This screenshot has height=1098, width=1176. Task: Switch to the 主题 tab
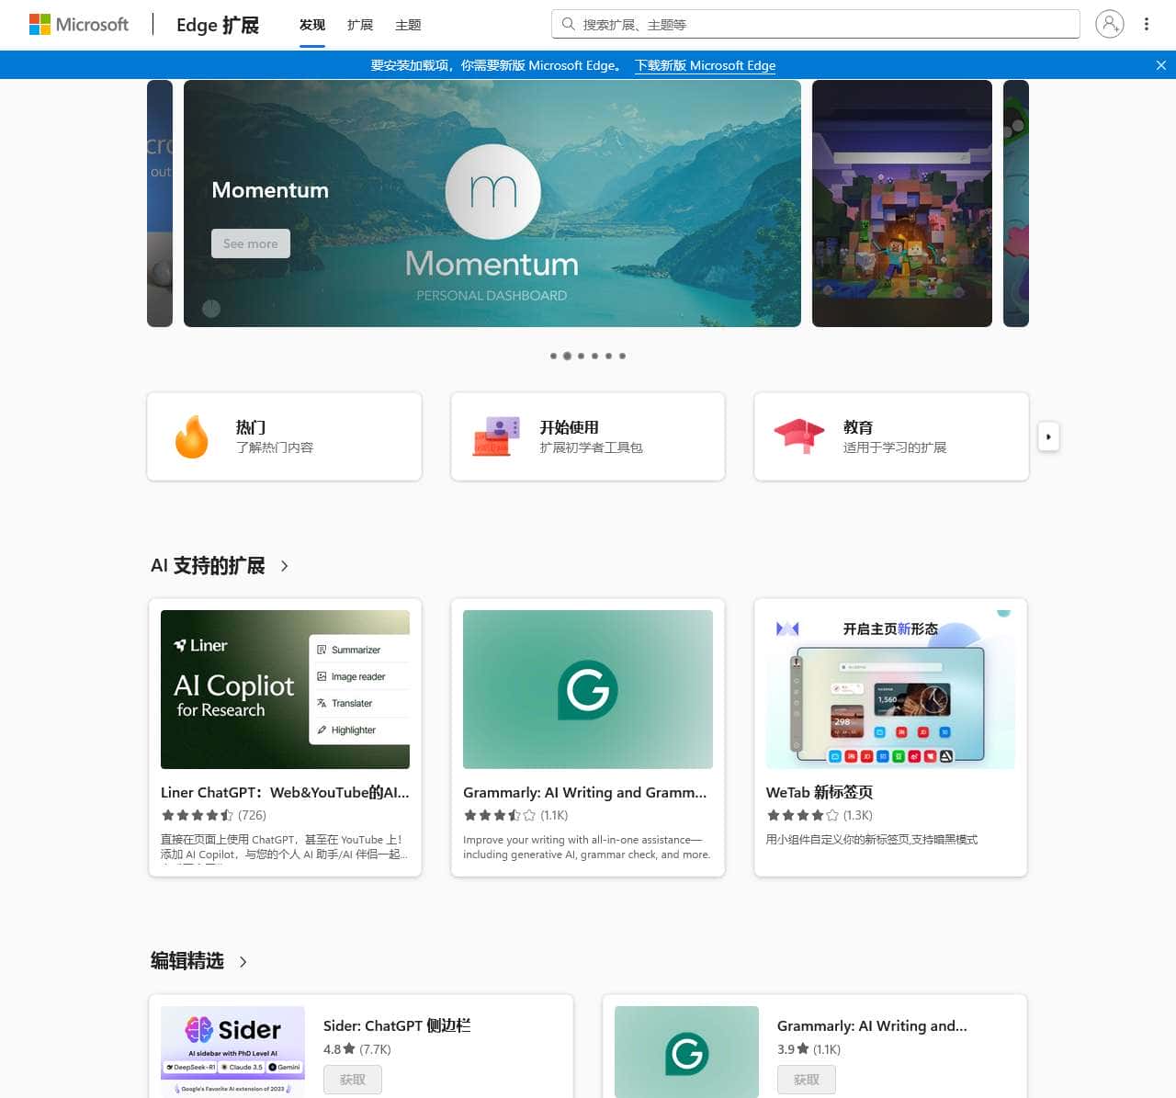click(x=408, y=25)
